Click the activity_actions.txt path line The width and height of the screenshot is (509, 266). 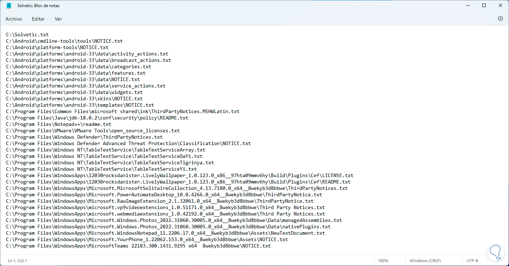coord(87,54)
